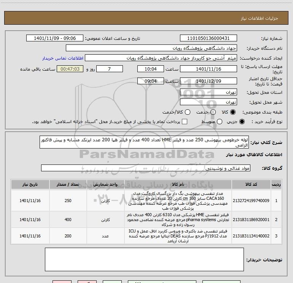Click the ردیف column header
This screenshot has height=283, width=293.
pos(276,185)
